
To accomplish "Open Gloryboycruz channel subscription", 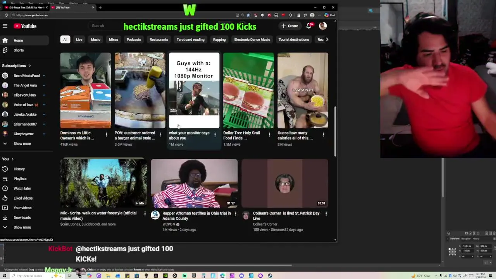I will coord(24,134).
